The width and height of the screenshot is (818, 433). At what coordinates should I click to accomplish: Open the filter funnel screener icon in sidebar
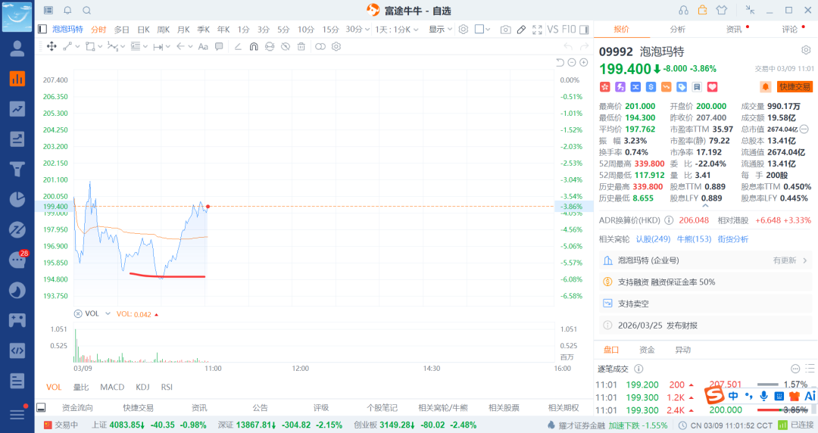pyautogui.click(x=17, y=169)
